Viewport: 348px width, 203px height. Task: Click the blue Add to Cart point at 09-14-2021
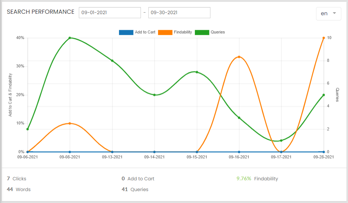tap(154, 152)
